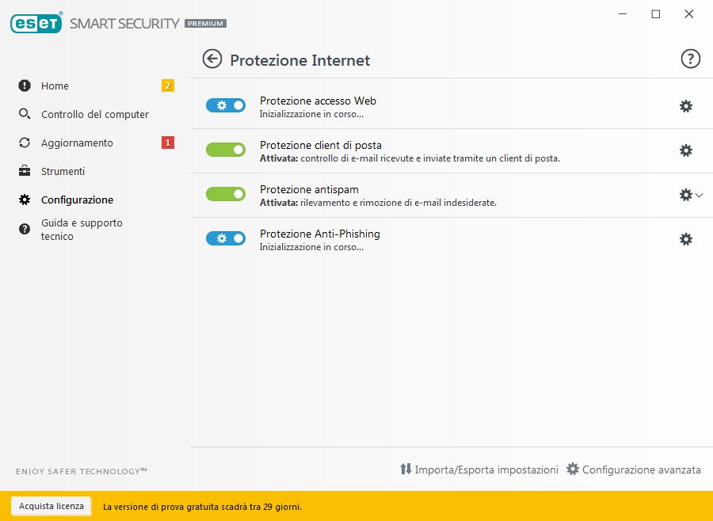Screen dimensions: 713x521
Task: Toggle Protezione Anti-Phishing switch
Action: (x=226, y=238)
